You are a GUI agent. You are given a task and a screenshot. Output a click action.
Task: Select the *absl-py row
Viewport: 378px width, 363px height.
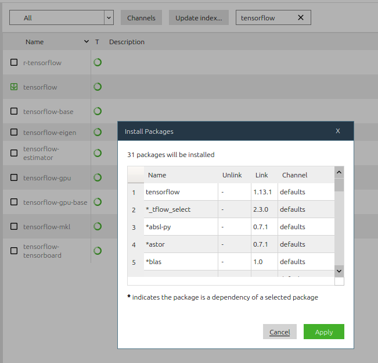click(231, 226)
